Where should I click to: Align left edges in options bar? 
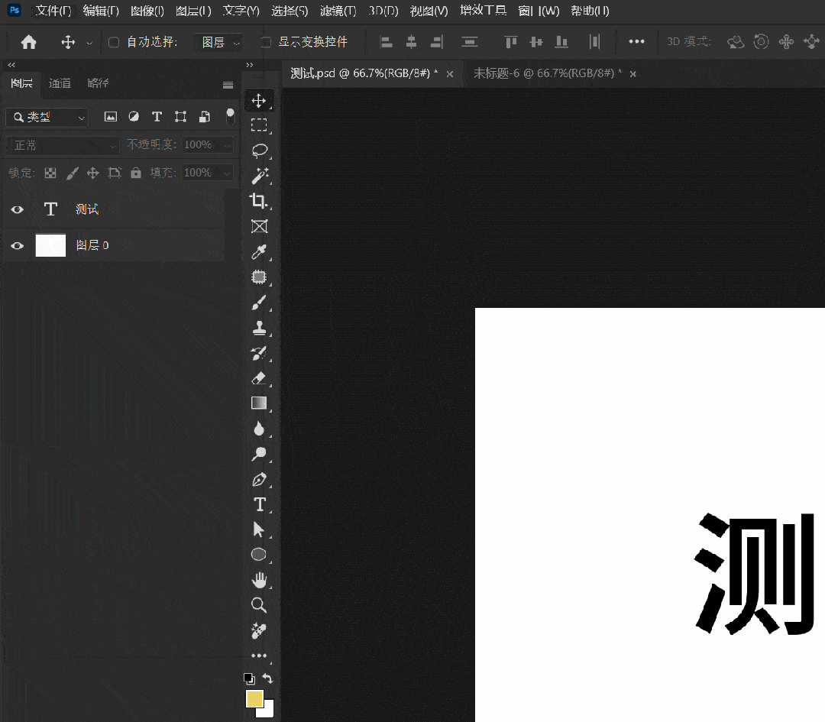tap(387, 42)
